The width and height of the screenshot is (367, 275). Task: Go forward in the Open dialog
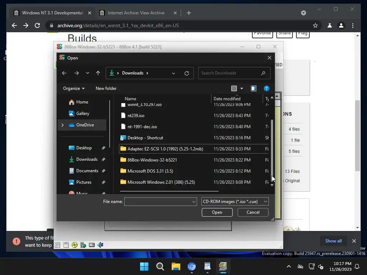[x=77, y=73]
